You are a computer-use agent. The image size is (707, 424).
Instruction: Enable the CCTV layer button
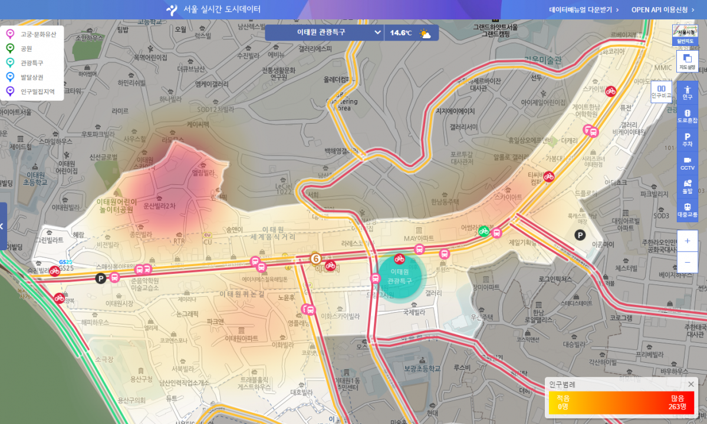coord(687,163)
